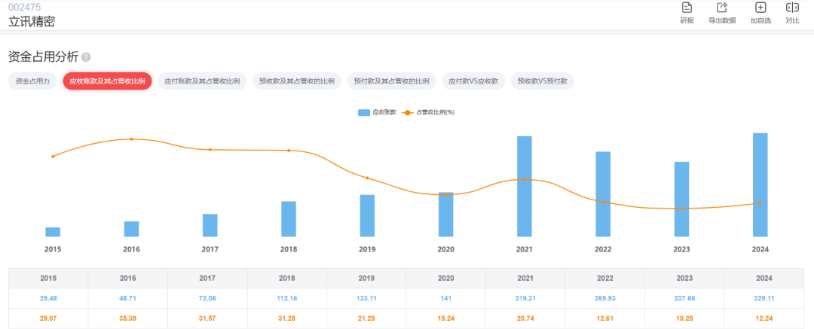The height and width of the screenshot is (329, 814).
Task: Click the 2022 label on chart axis
Action: coord(603,249)
